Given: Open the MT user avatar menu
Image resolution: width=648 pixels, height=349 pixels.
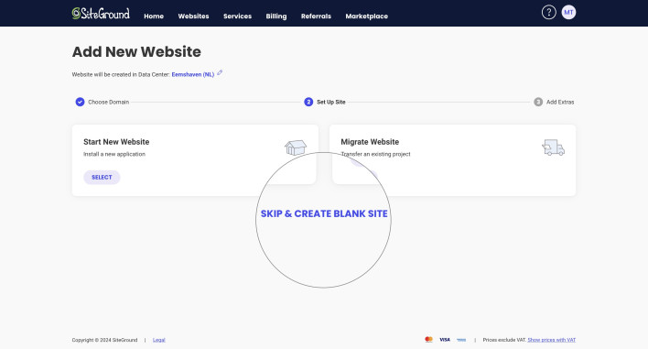Looking at the screenshot, I should tap(568, 13).
